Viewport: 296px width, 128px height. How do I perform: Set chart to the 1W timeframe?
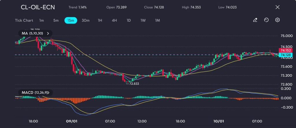(143, 20)
